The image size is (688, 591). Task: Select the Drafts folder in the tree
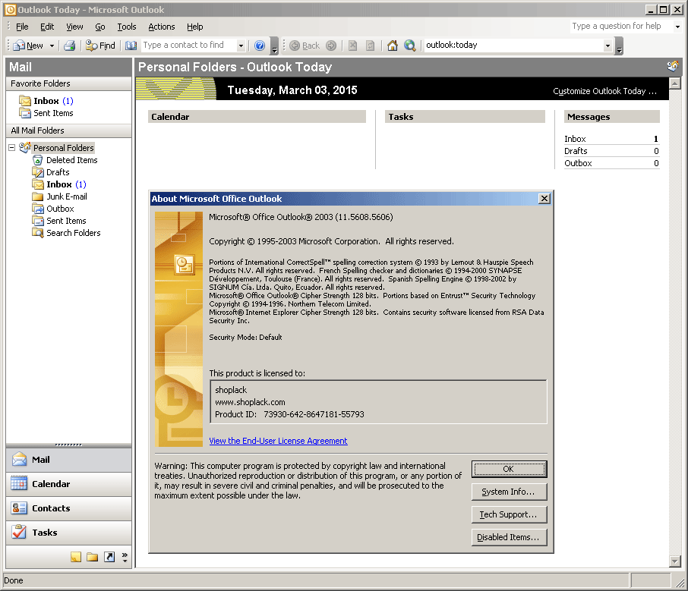tap(58, 172)
